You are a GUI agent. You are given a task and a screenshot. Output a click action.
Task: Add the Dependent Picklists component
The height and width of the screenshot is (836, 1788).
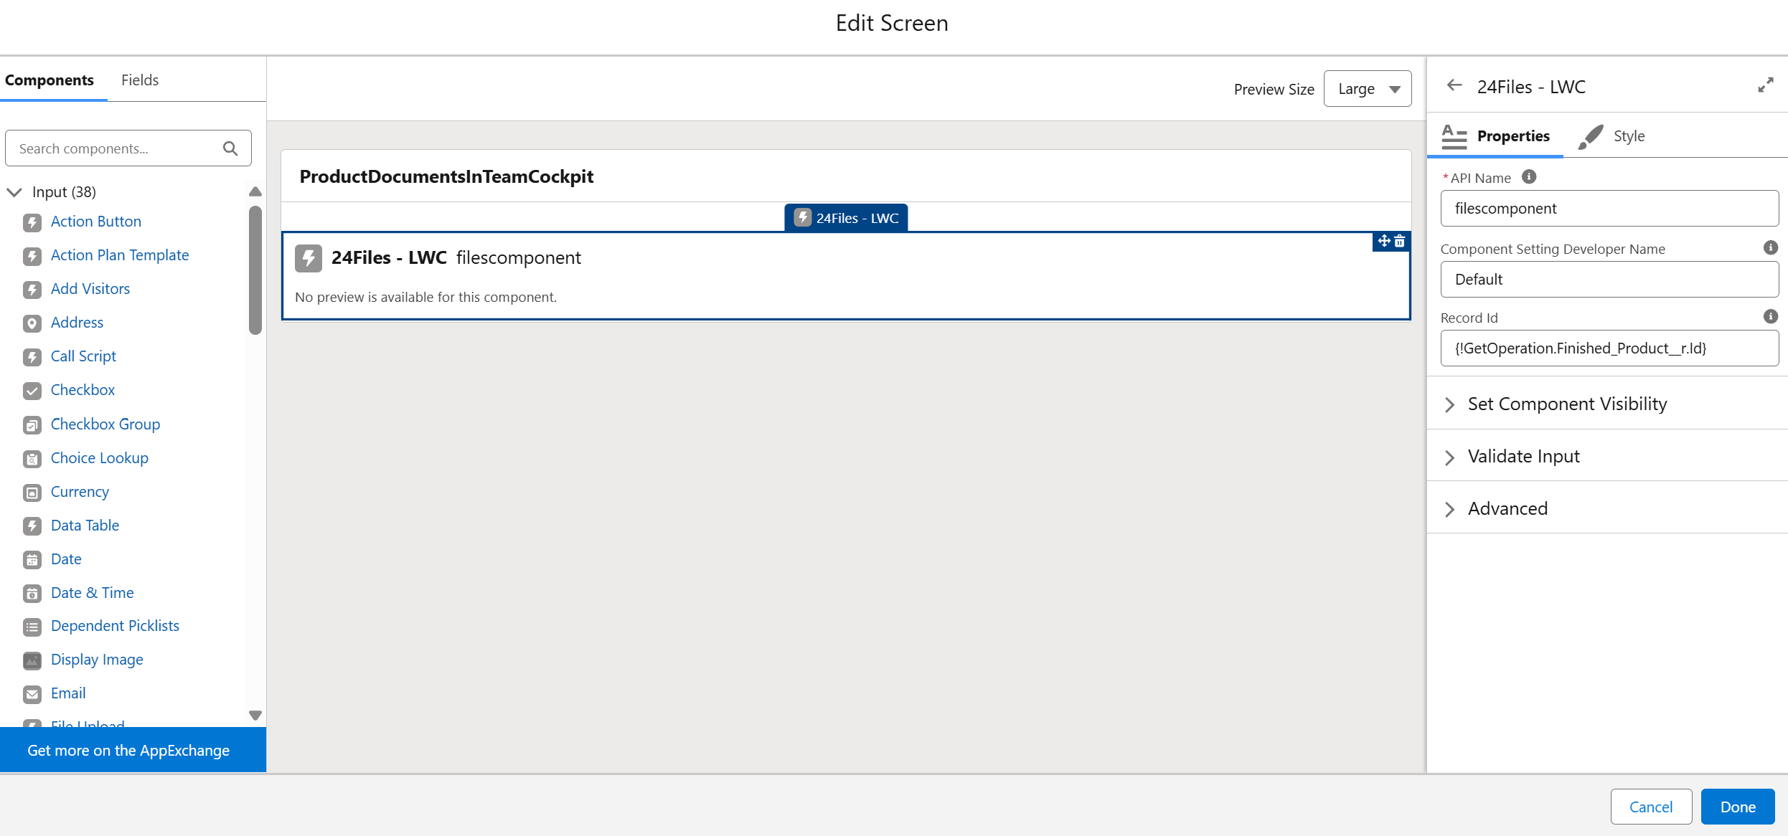pos(115,626)
